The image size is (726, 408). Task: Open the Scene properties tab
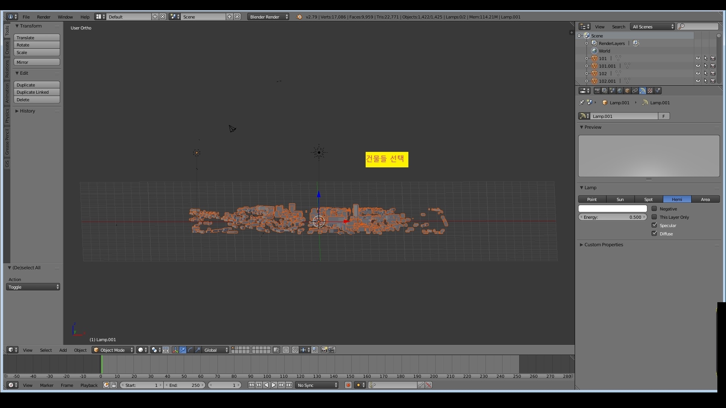click(x=612, y=91)
